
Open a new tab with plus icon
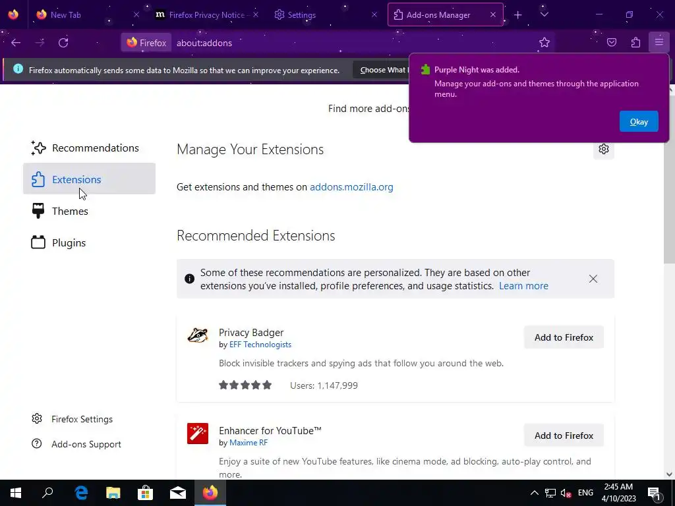[x=518, y=15]
